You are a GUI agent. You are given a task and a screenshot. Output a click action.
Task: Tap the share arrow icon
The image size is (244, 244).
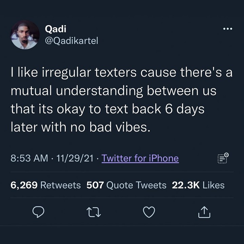point(204,212)
